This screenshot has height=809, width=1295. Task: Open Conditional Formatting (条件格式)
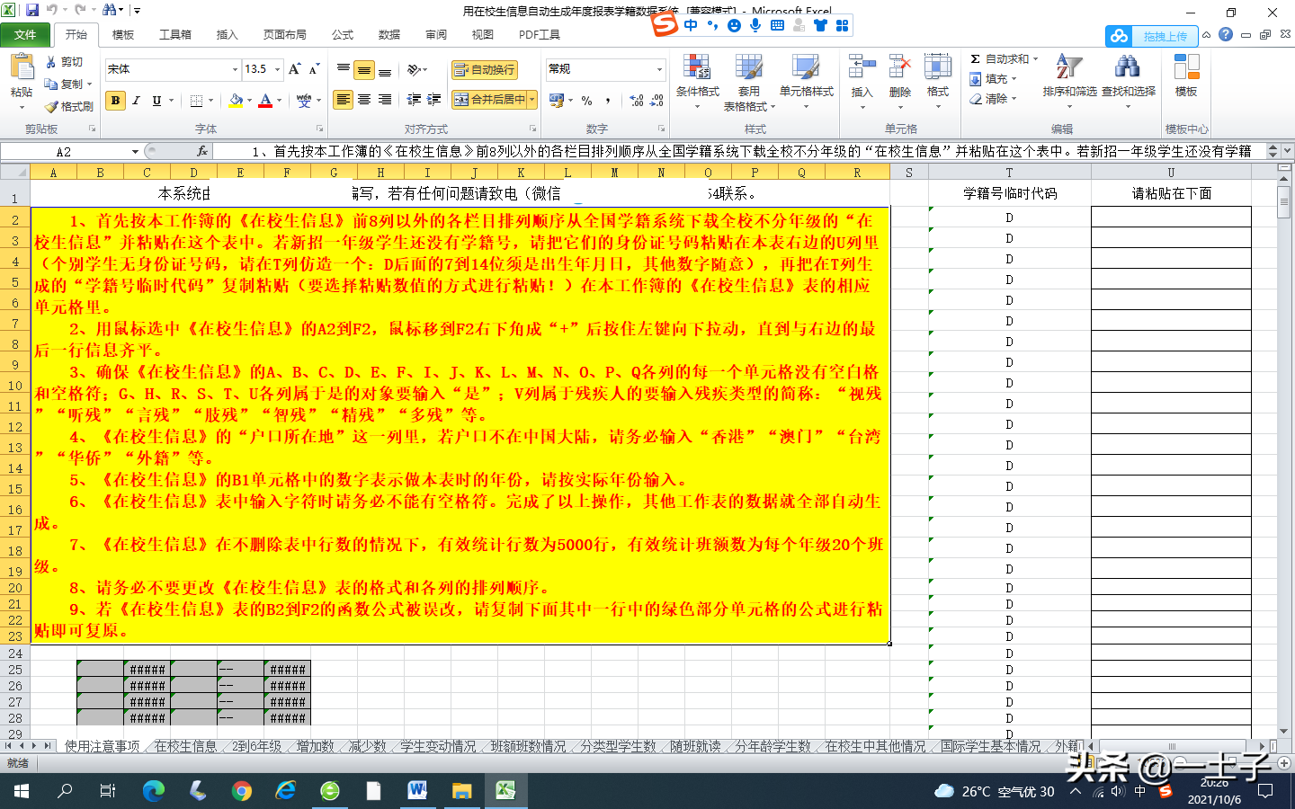coord(697,79)
